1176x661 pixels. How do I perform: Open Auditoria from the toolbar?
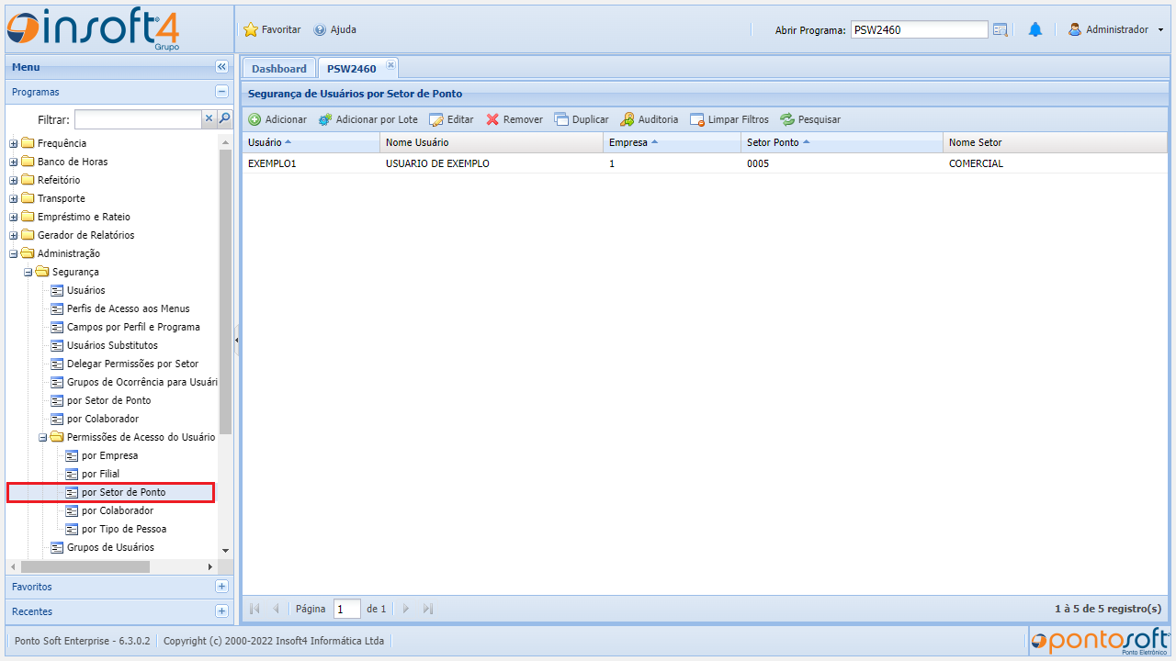(x=628, y=119)
